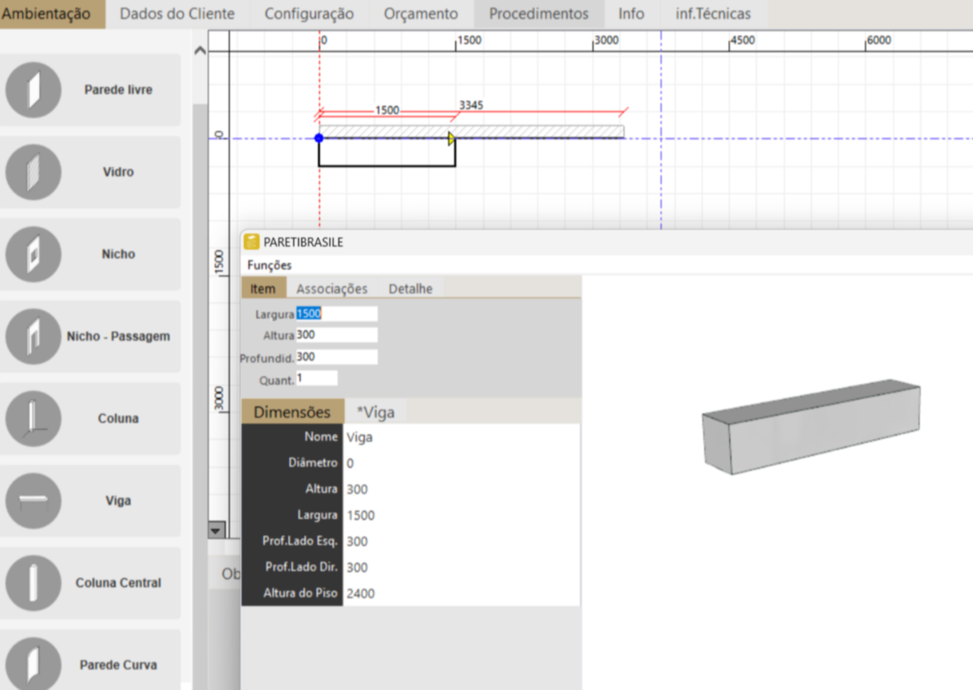Click the Quant. quantity field
This screenshot has height=690, width=973.
tap(317, 378)
